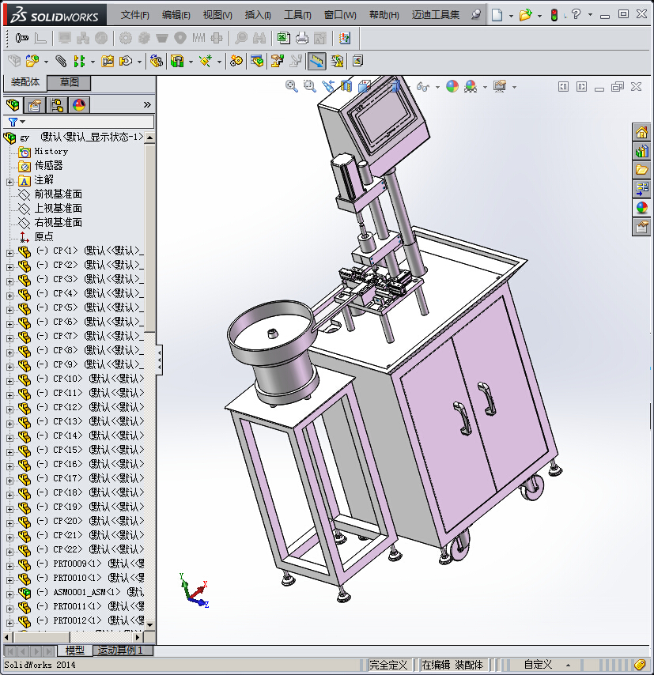Viewport: 654px width, 675px height.
Task: Click the Print icon in toolbar
Action: [x=301, y=38]
